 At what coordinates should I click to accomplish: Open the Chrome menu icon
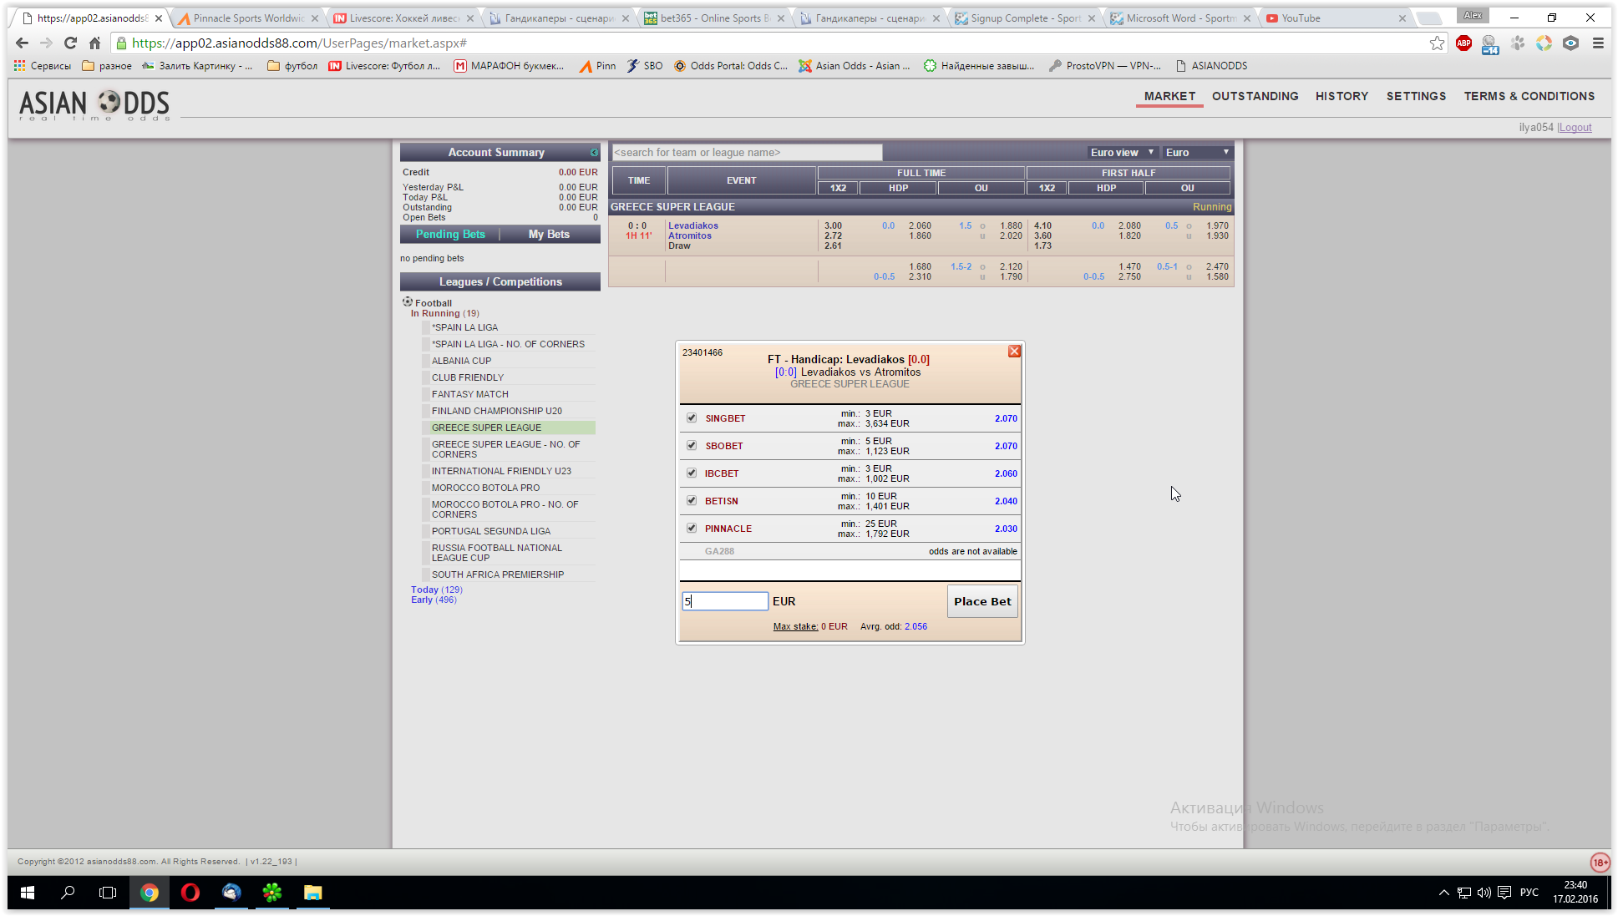point(1598,43)
